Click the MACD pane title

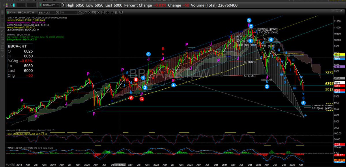click(x=30, y=148)
